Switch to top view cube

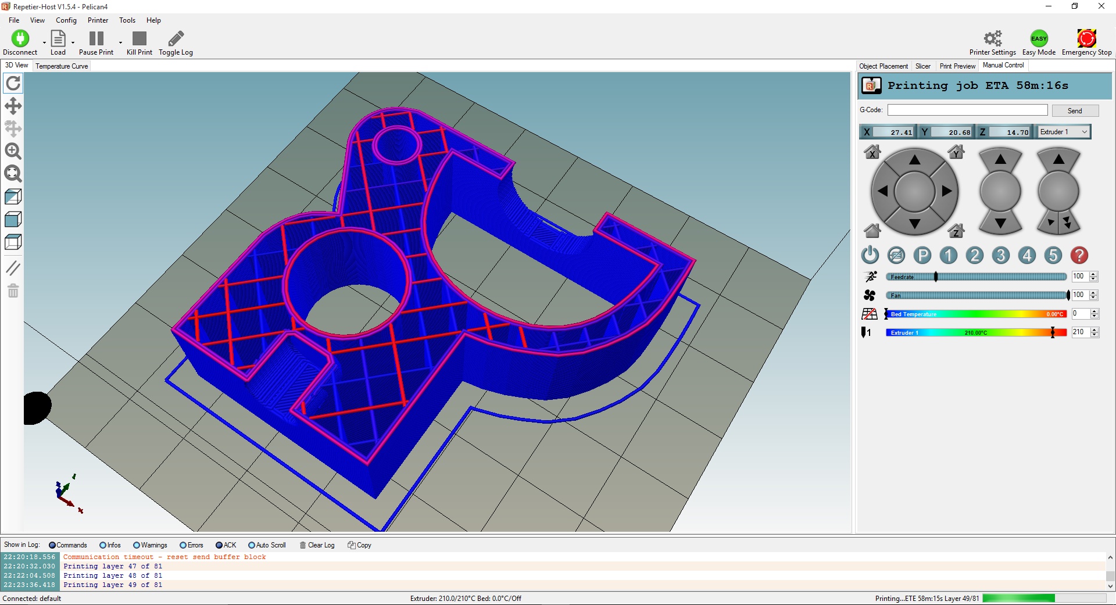coord(13,242)
